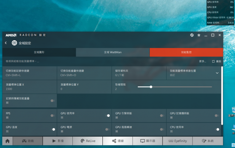
Task: Toggle the GPU 記憶體時脈 switch
Action: pos(217,116)
